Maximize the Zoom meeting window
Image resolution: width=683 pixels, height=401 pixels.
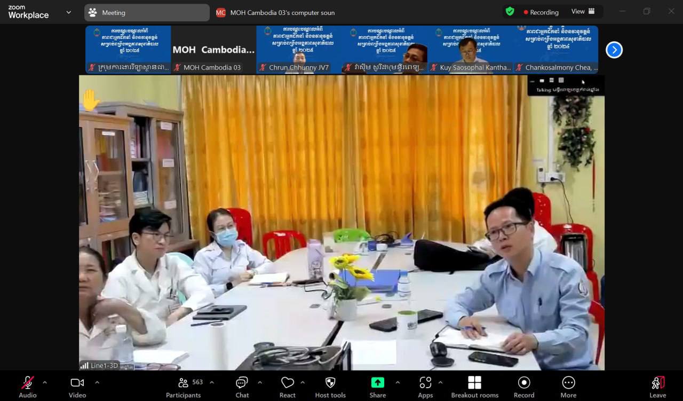point(647,11)
